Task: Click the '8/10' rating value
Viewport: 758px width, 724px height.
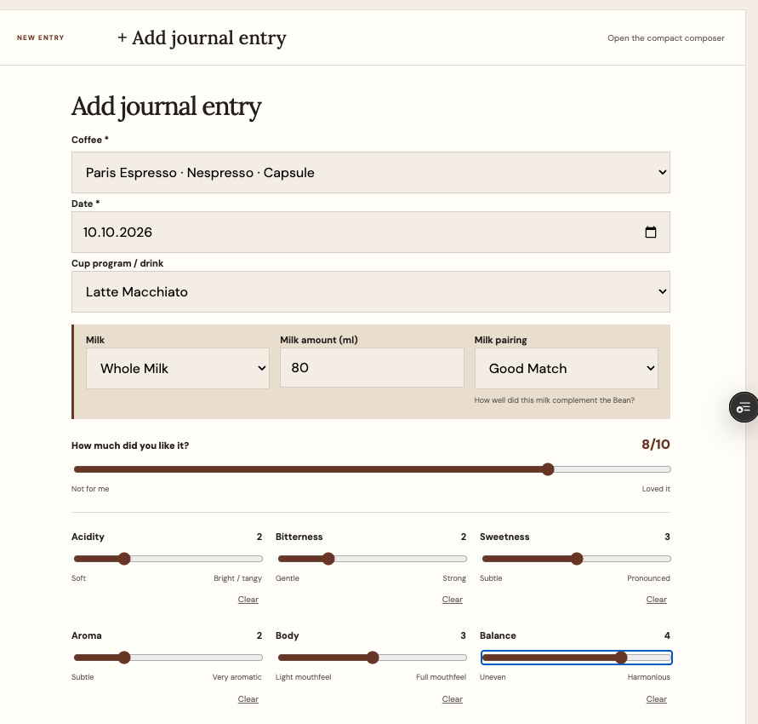Action: point(656,445)
